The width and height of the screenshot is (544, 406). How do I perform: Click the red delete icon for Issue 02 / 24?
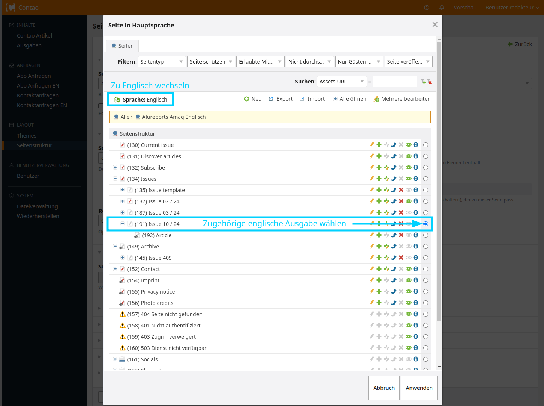pyautogui.click(x=401, y=201)
